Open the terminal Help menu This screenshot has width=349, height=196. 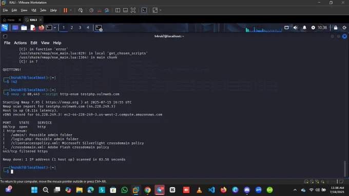(57, 43)
